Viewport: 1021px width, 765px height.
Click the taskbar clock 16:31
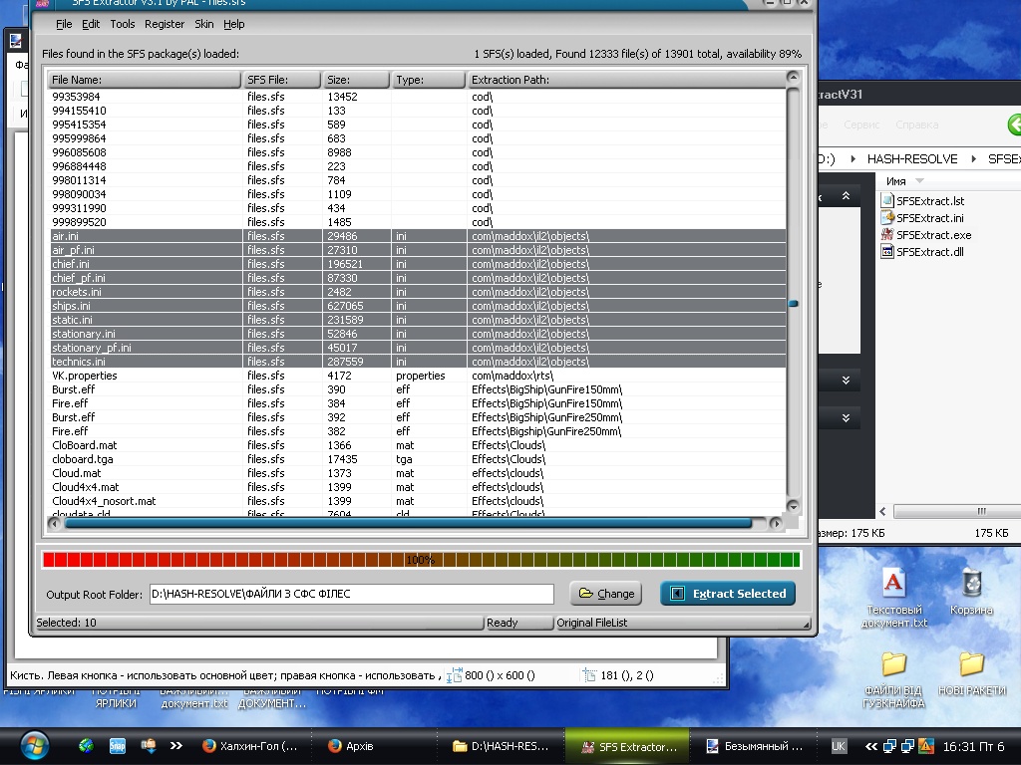point(973,746)
